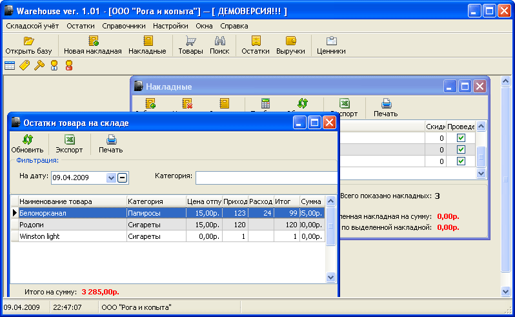Sort by Категория column header

click(x=156, y=201)
